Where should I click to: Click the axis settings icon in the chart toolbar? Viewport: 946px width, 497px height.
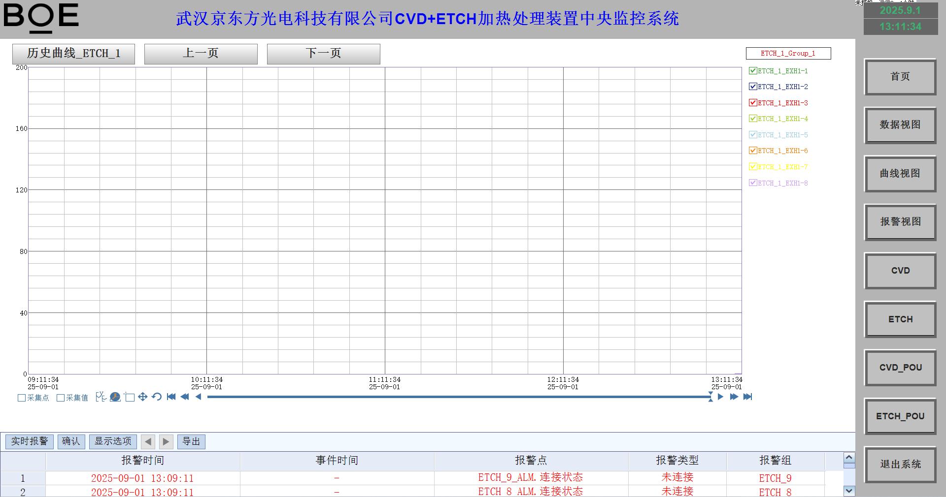(101, 397)
